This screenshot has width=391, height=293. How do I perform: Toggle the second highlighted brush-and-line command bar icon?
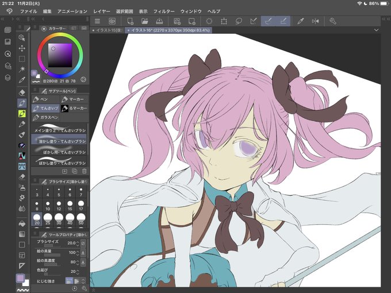pyautogui.click(x=283, y=21)
